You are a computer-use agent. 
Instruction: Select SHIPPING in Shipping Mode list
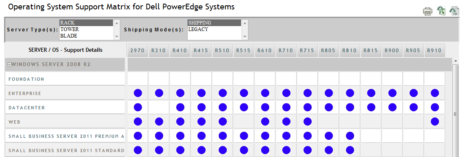point(214,23)
